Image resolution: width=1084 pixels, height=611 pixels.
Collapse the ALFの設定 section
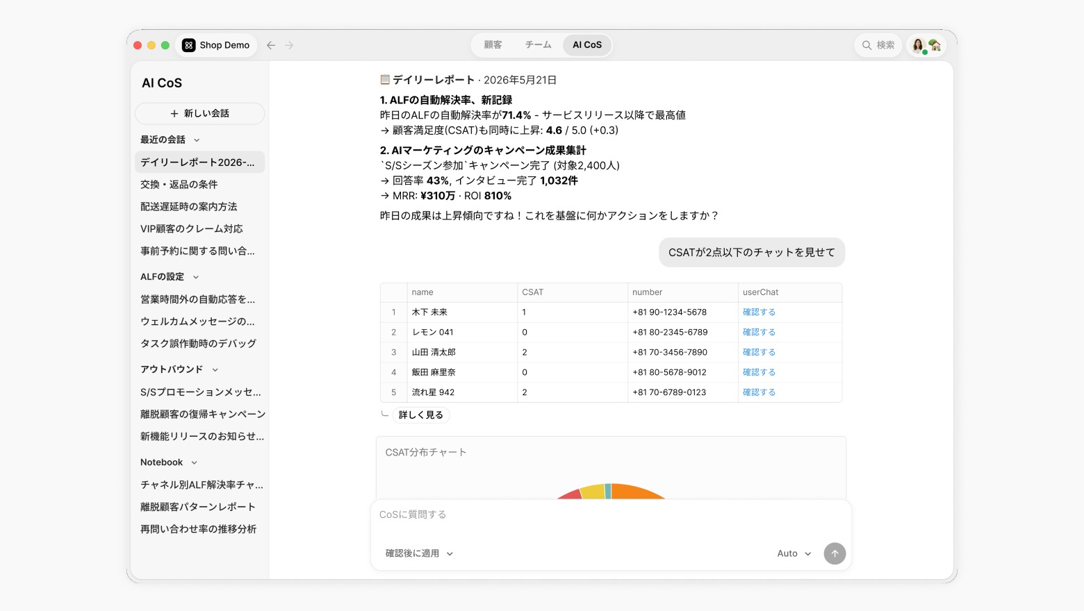(x=196, y=277)
